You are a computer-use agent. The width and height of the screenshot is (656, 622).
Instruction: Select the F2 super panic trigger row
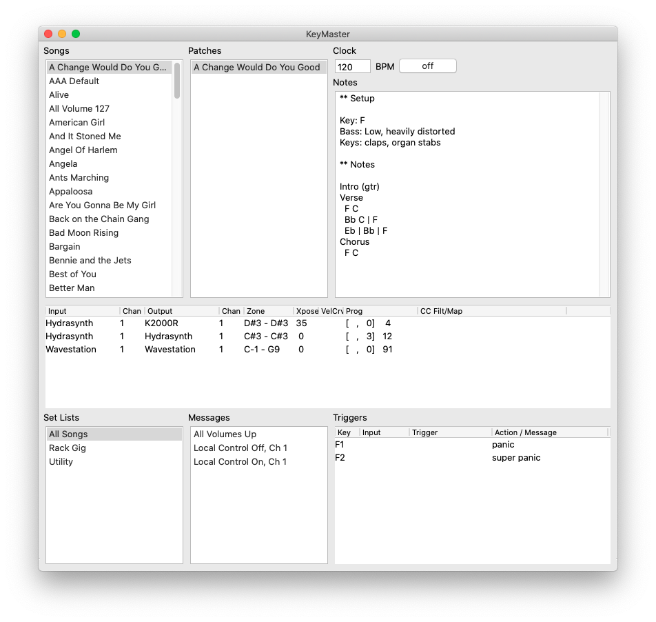coord(472,457)
